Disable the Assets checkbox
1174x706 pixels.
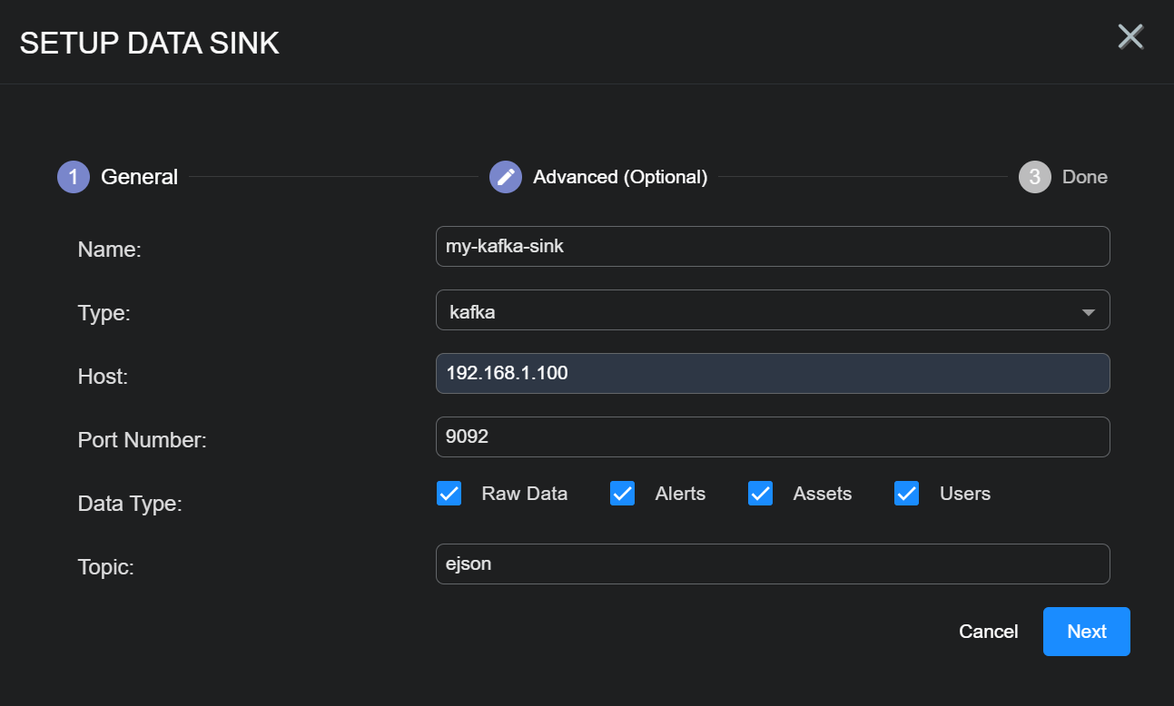pos(760,494)
